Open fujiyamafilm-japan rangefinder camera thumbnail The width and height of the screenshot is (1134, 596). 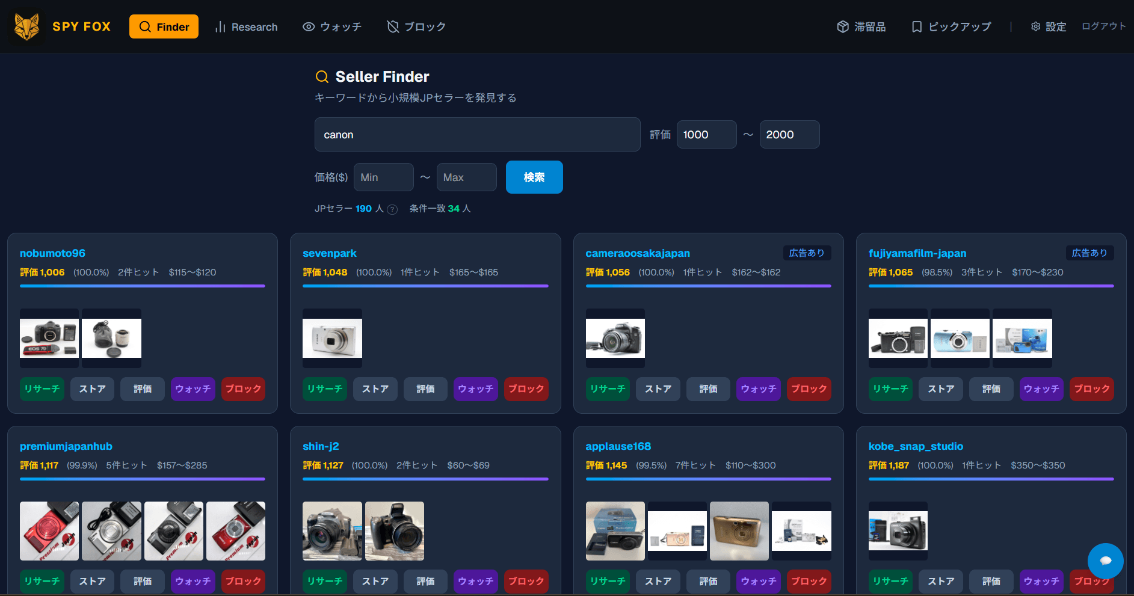[898, 339]
